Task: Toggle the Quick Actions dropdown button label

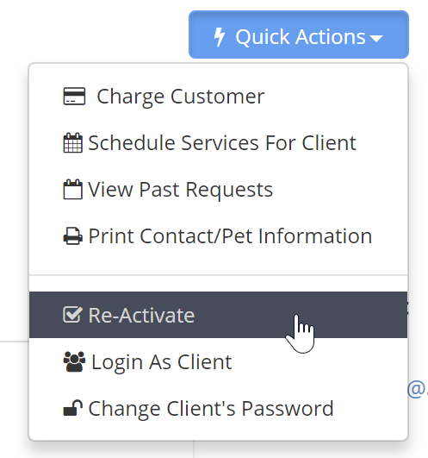Action: click(x=301, y=37)
